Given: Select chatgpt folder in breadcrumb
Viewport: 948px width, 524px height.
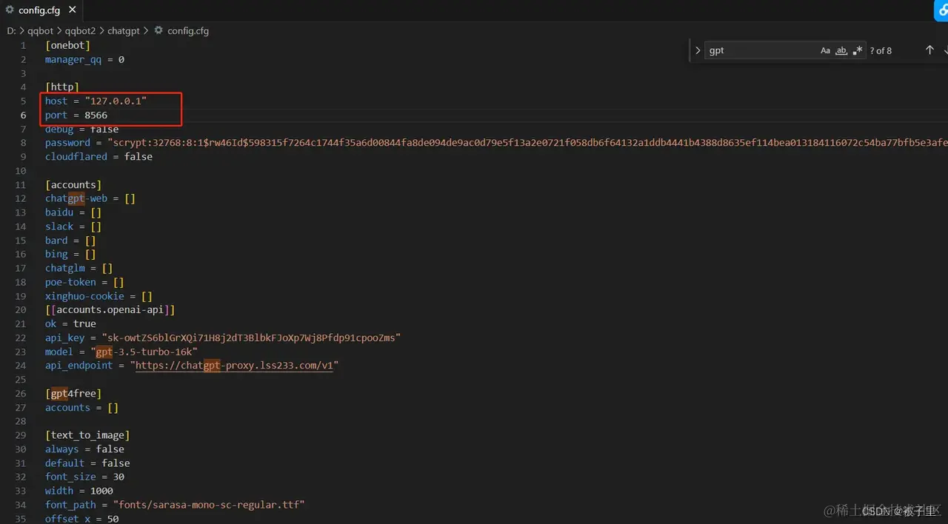Looking at the screenshot, I should pos(124,31).
